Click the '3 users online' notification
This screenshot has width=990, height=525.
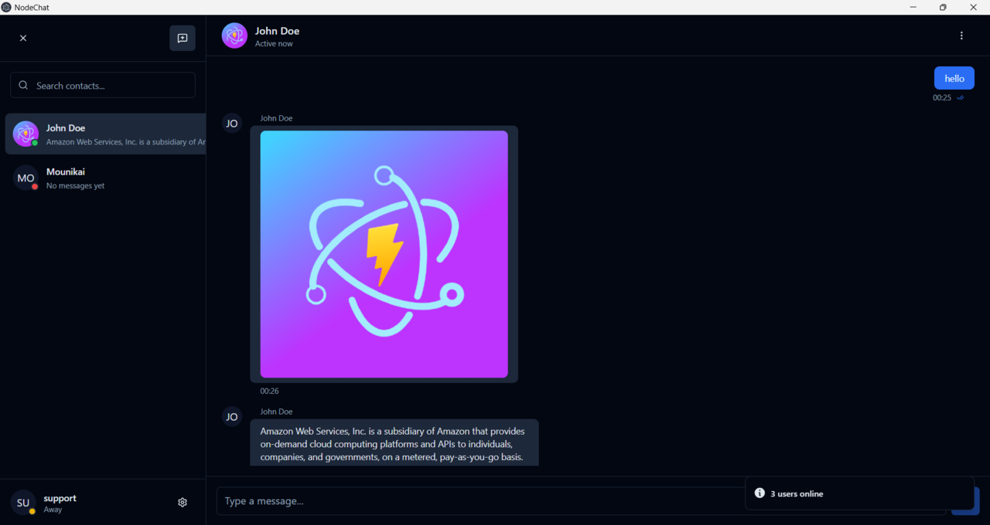tap(859, 493)
